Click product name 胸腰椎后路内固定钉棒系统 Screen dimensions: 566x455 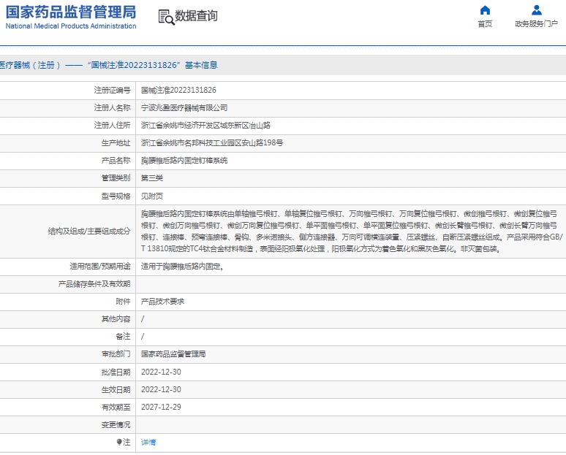[184, 160]
